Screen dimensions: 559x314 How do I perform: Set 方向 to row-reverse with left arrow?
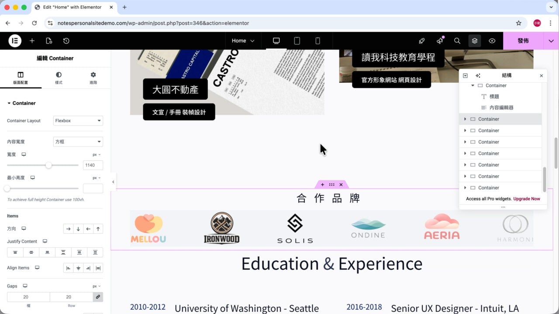(x=88, y=229)
